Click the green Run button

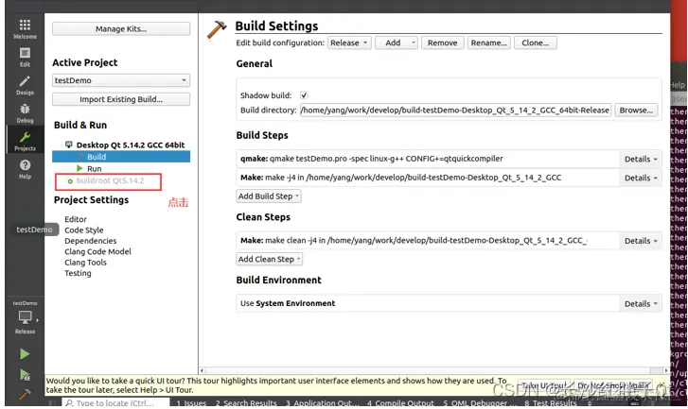[x=25, y=354]
